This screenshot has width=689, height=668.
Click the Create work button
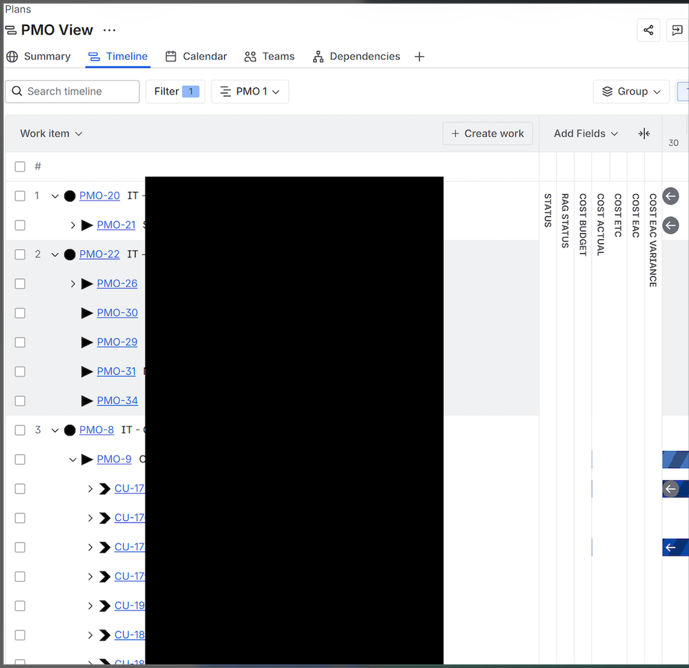tap(488, 134)
